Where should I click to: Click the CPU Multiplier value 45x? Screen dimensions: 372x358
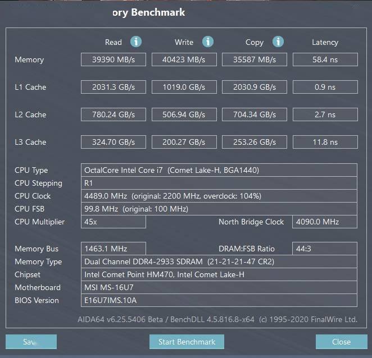[x=114, y=222]
